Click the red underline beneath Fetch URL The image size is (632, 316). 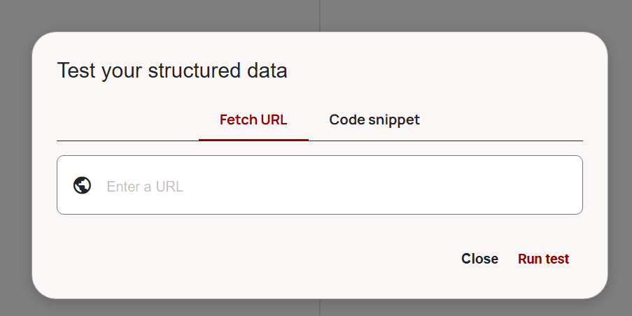tap(253, 139)
